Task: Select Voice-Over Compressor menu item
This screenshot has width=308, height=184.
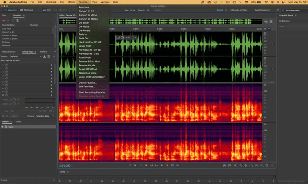Action: point(92,77)
